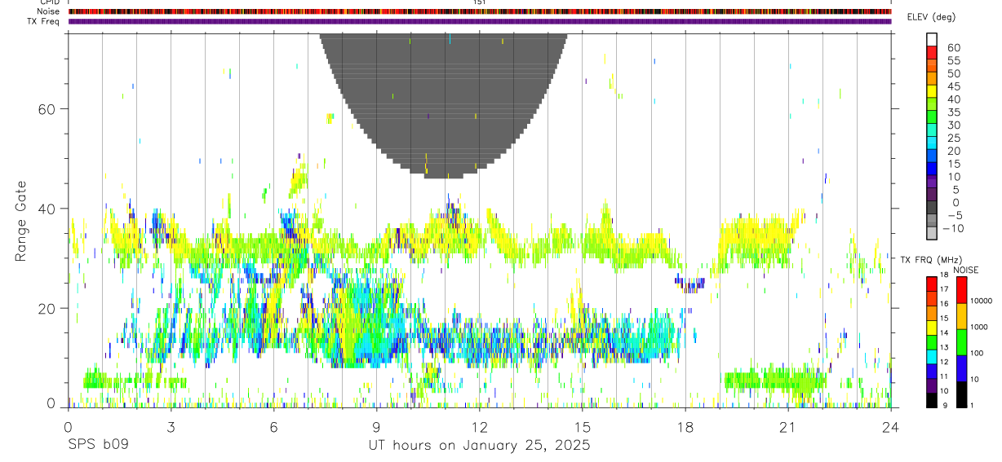
Task: Click the dark gray -5–0 degree elevation swatch
Action: (932, 209)
